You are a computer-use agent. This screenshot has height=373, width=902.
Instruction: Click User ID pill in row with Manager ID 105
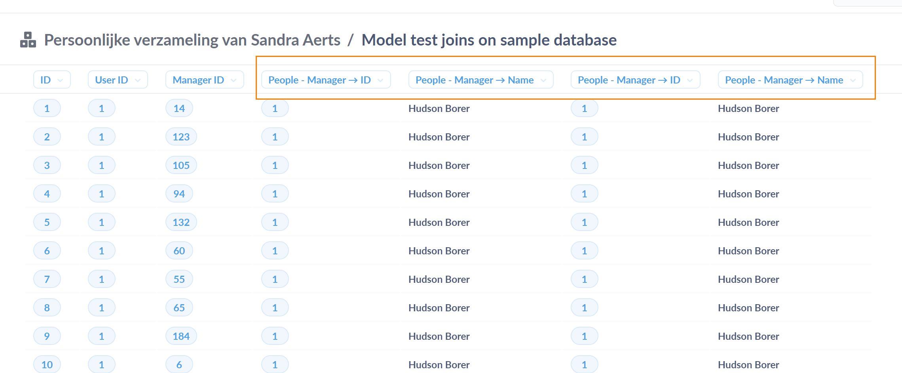102,165
